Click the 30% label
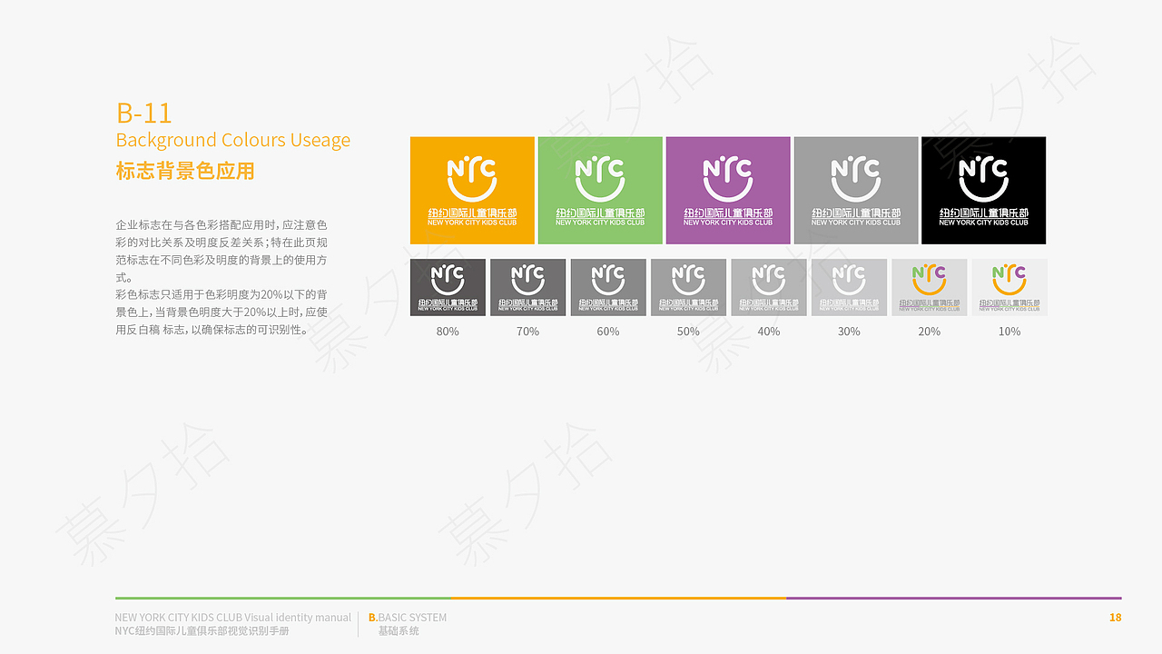The height and width of the screenshot is (654, 1162). 850,332
